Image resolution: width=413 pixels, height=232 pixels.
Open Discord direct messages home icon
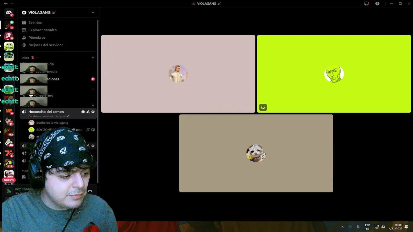click(x=9, y=13)
